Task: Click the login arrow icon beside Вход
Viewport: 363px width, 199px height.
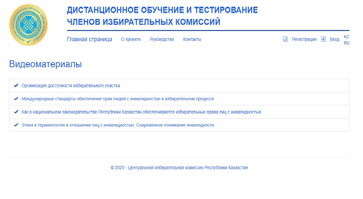Action: tap(323, 40)
